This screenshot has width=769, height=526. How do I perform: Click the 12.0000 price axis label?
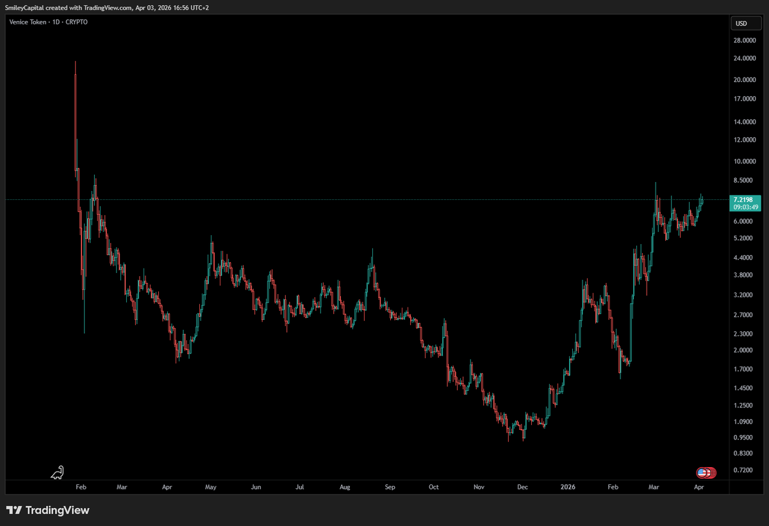coord(746,140)
